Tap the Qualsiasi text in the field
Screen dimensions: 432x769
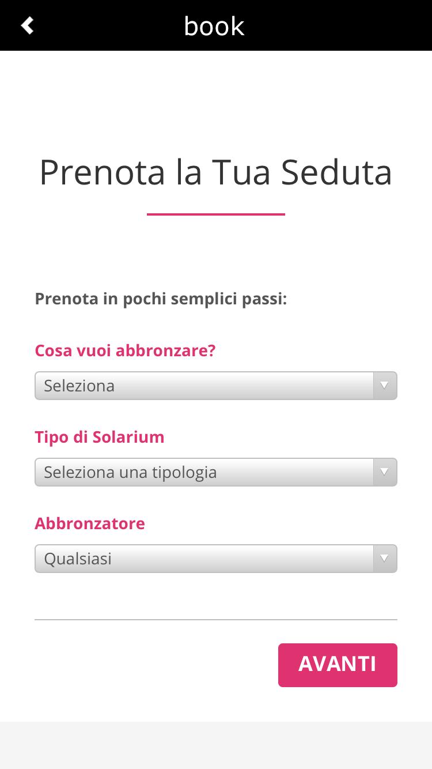78,559
